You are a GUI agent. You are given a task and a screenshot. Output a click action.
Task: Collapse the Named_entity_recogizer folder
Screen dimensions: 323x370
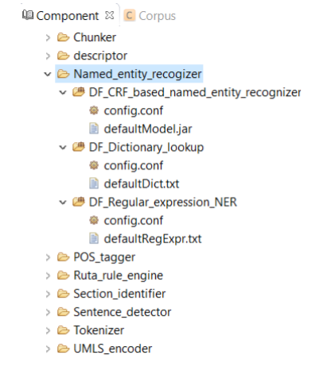coord(48,74)
